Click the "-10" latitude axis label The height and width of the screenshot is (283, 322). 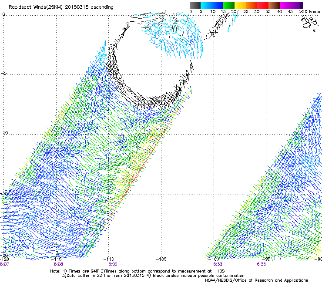pos(4,133)
